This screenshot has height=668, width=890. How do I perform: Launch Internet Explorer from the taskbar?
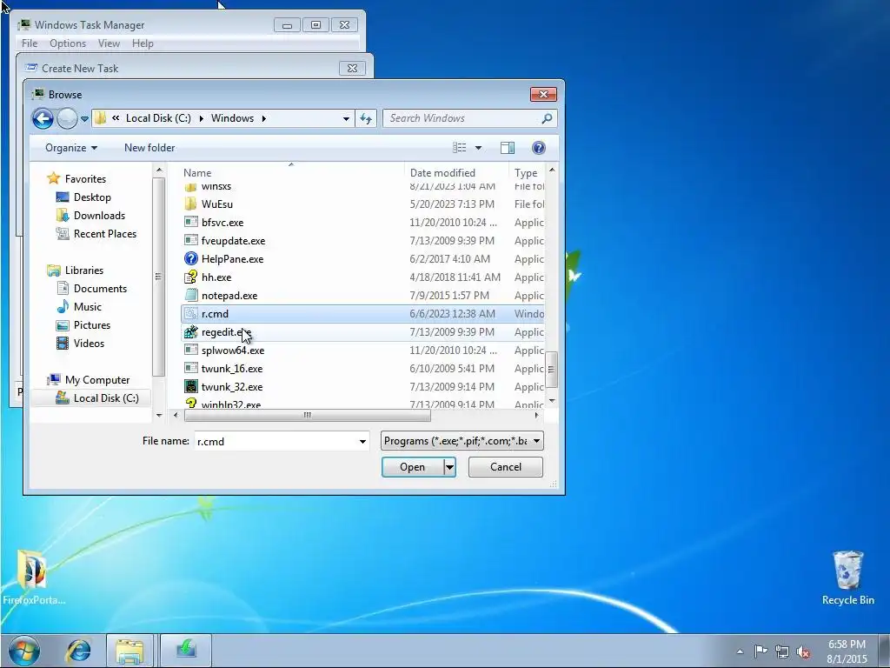[78, 651]
